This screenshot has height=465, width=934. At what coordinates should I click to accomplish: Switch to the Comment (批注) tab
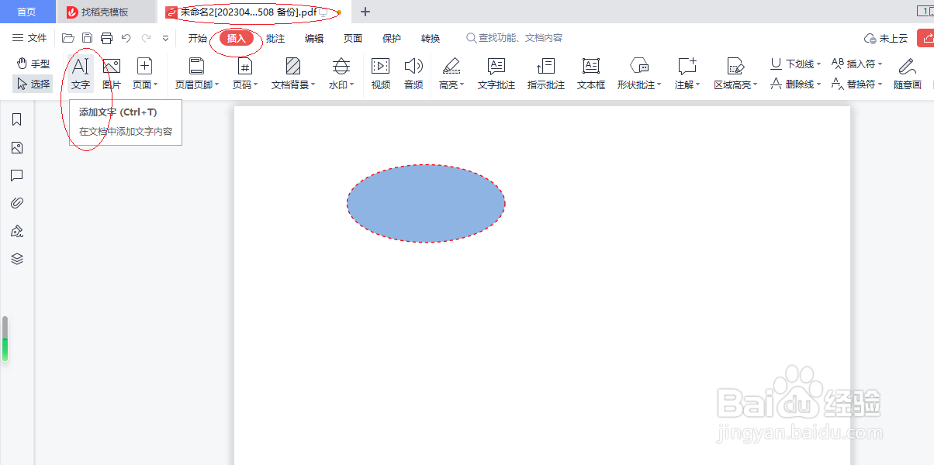point(275,38)
